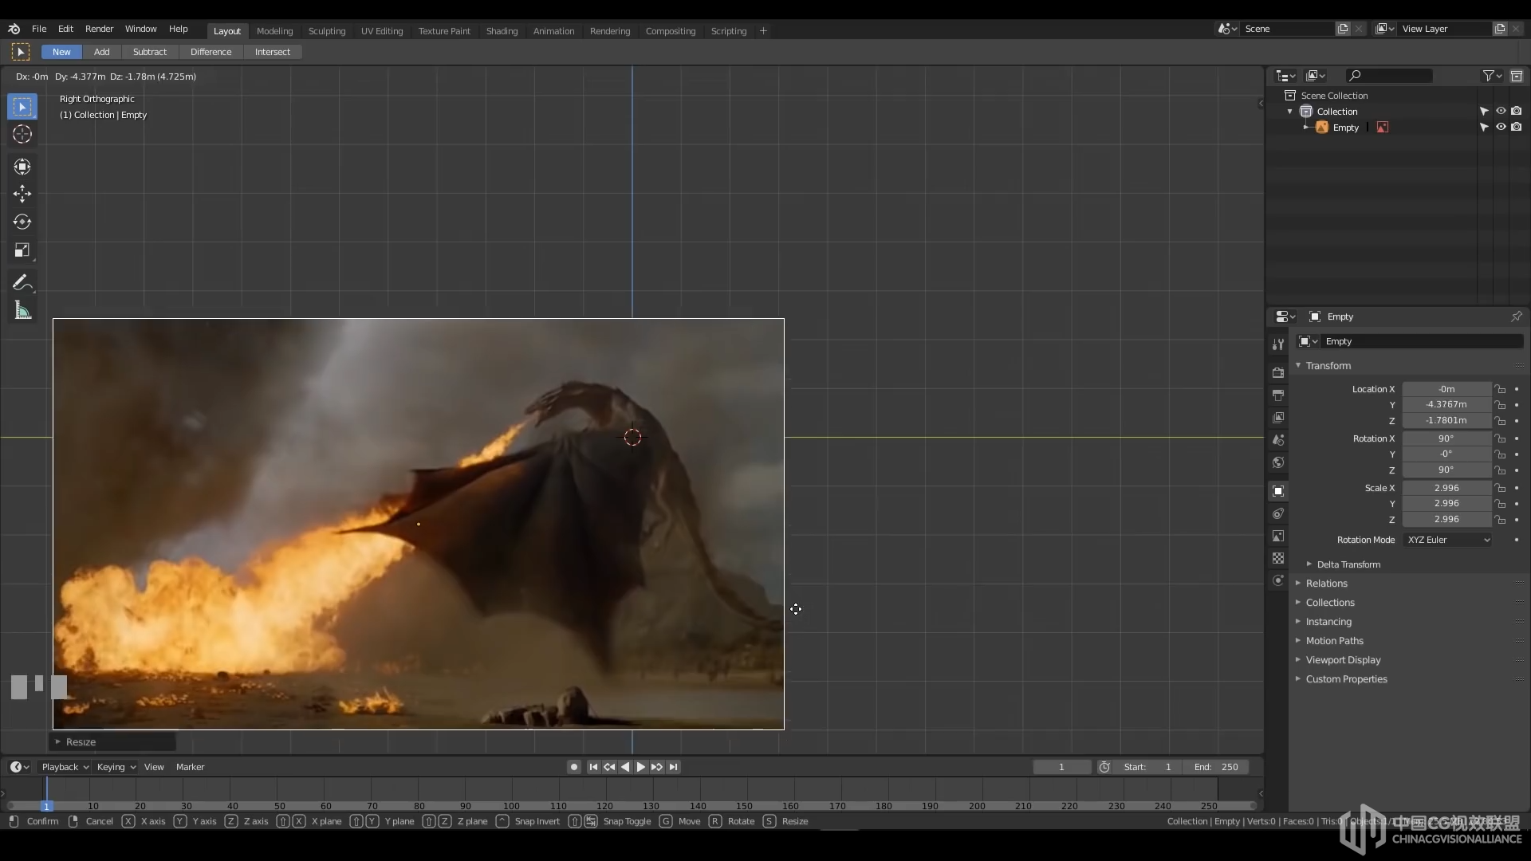Expand the Delta Transform subpanel

(x=1309, y=564)
